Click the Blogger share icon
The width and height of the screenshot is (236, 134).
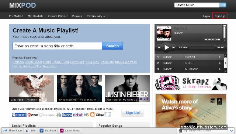[92, 115]
